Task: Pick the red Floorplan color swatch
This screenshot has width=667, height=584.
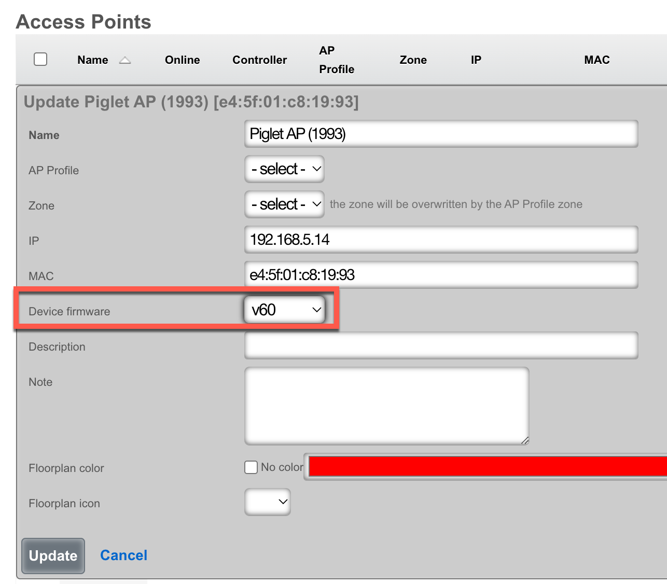Action: 488,467
